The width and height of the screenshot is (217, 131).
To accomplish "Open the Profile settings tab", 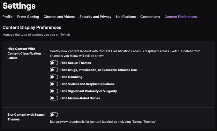I will click(x=7, y=17).
